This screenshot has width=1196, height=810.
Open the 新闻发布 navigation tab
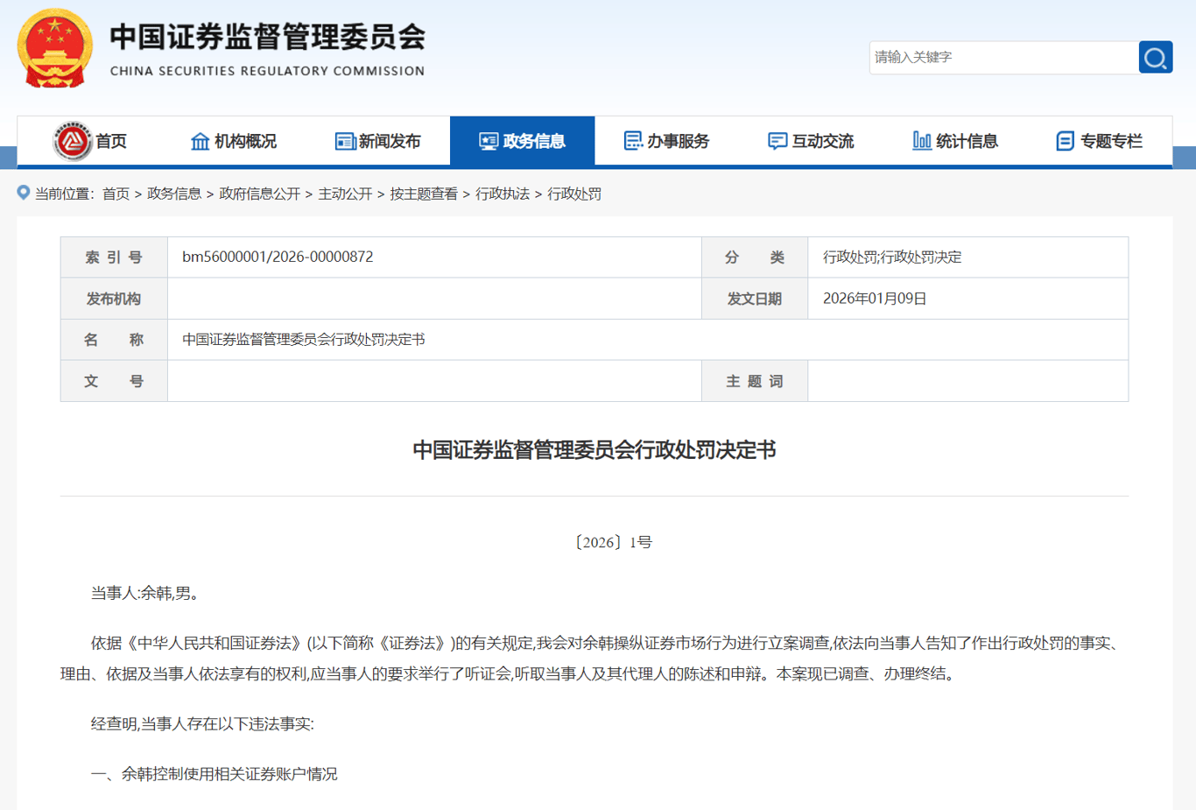[378, 141]
